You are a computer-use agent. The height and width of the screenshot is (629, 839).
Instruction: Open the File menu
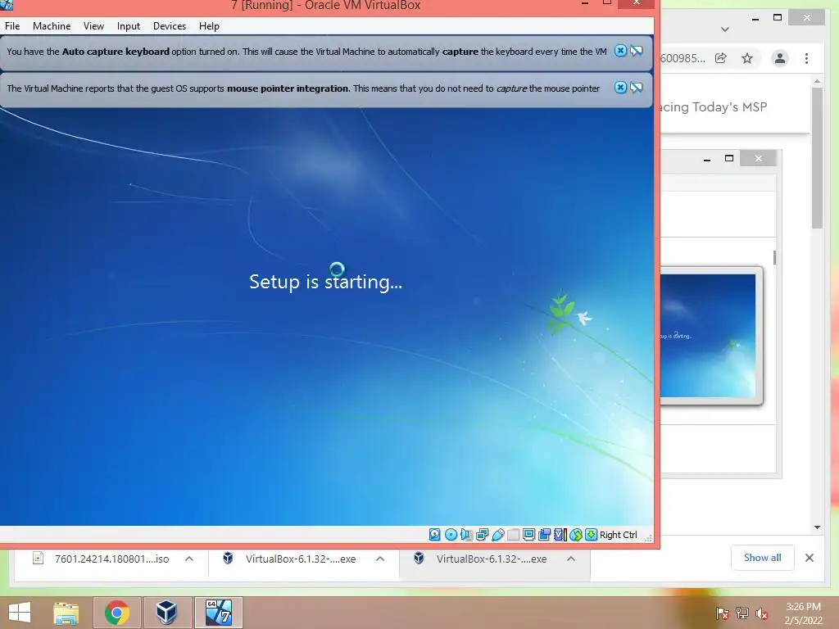tap(12, 25)
